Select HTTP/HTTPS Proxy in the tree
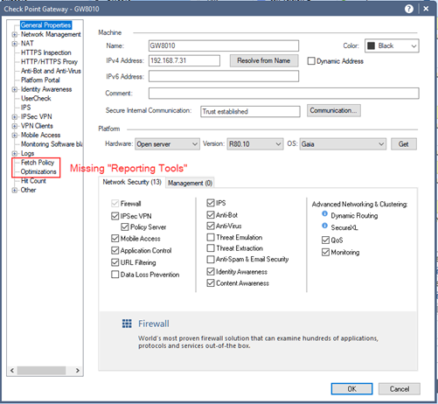This screenshot has height=404, width=438. tap(49, 62)
